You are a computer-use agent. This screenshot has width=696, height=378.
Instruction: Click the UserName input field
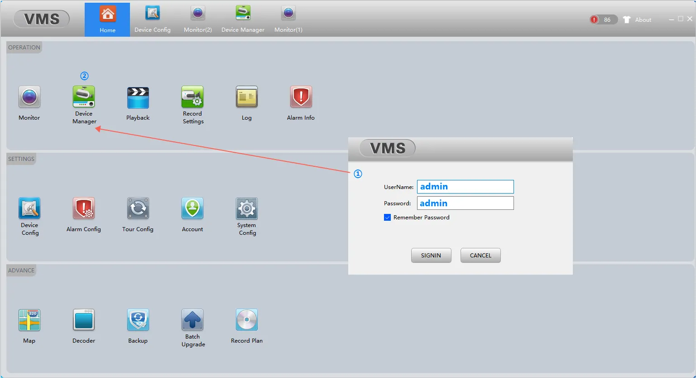pyautogui.click(x=465, y=187)
